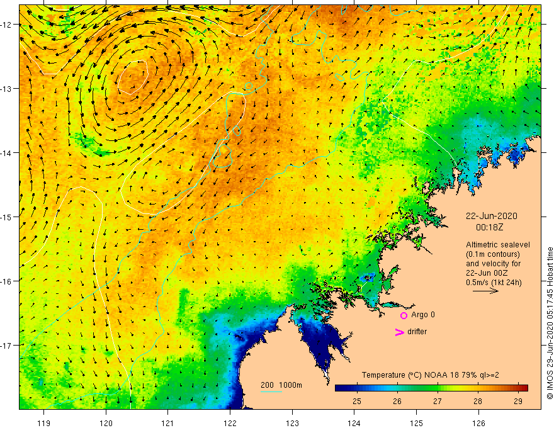The height and width of the screenshot is (428, 554).
Task: Click the small closed white contour at eddy center
Action: tap(133, 77)
